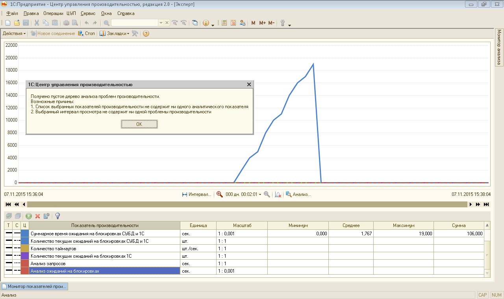
Task: Click the clear selection chart icon with red cross
Action: click(x=278, y=194)
